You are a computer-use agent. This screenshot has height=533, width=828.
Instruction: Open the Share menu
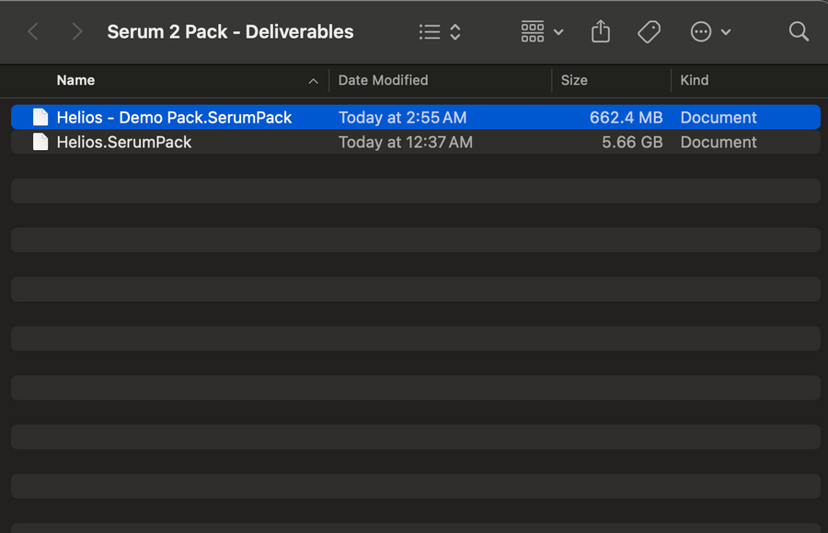[601, 32]
